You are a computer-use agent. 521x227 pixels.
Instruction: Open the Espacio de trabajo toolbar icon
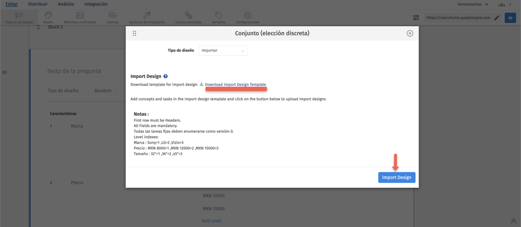click(x=19, y=17)
